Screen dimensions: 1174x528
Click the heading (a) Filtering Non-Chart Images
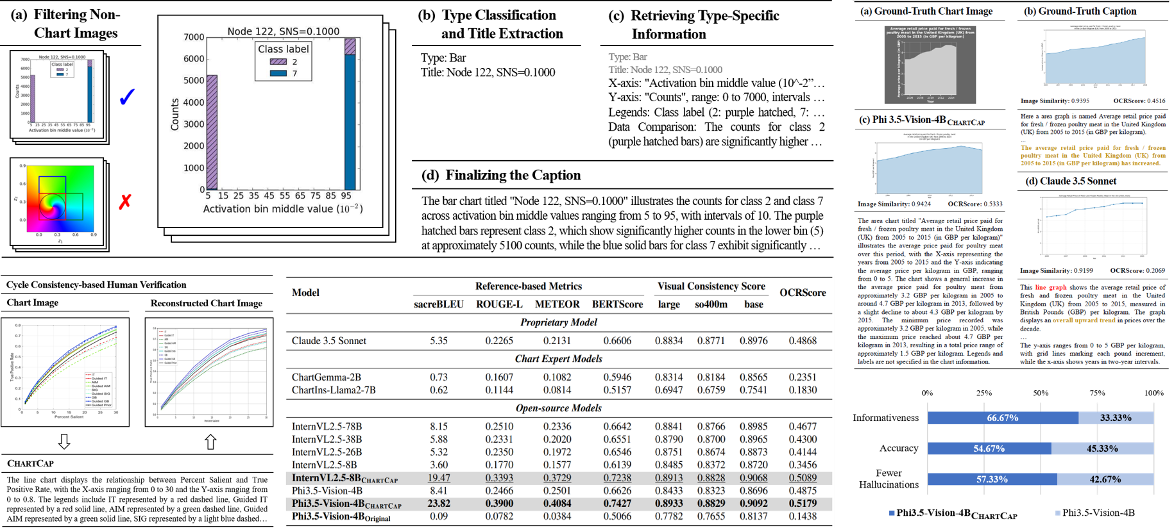[65, 24]
